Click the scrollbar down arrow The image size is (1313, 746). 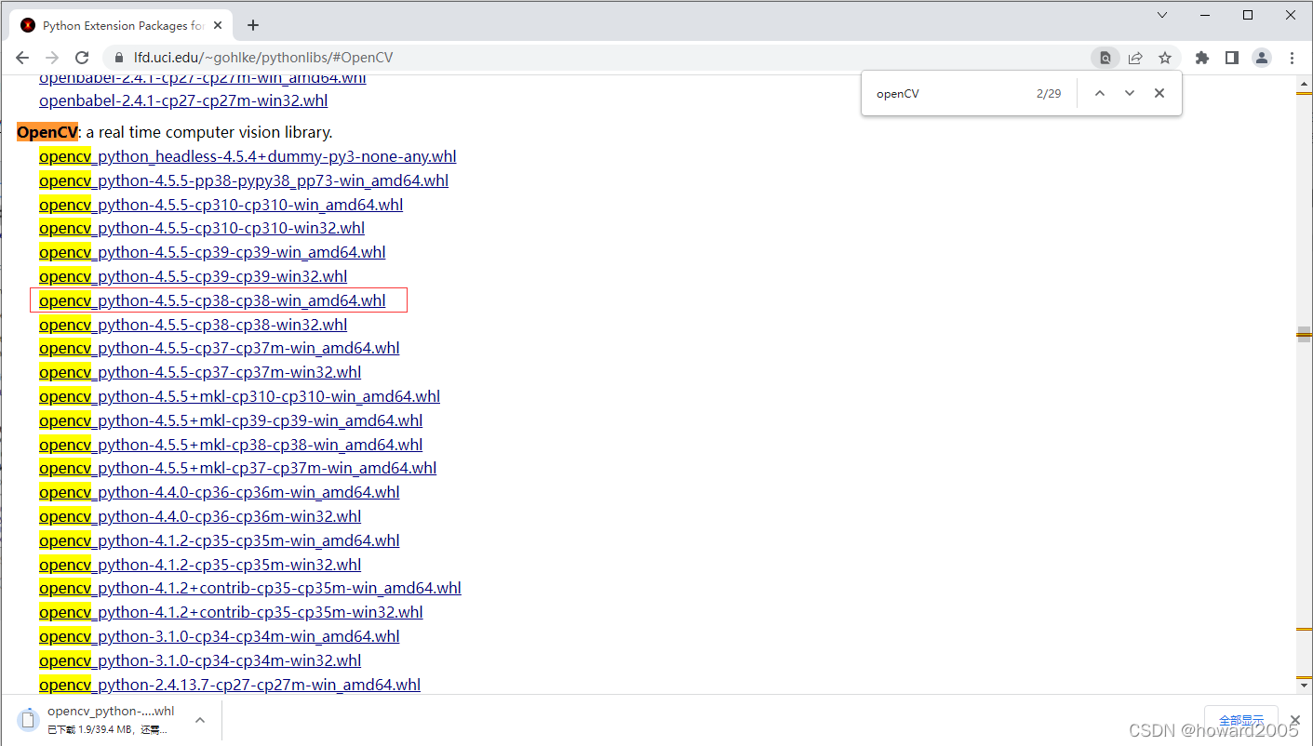1305,686
